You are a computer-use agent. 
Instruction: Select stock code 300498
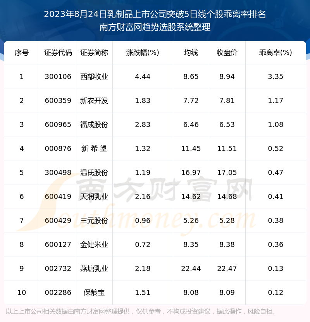[58, 173]
